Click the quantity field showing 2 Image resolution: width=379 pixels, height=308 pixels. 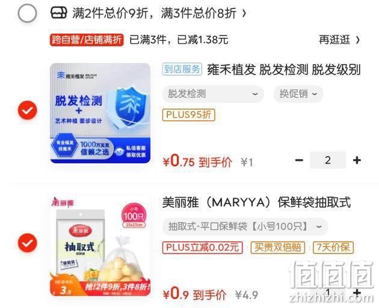[x=328, y=160]
